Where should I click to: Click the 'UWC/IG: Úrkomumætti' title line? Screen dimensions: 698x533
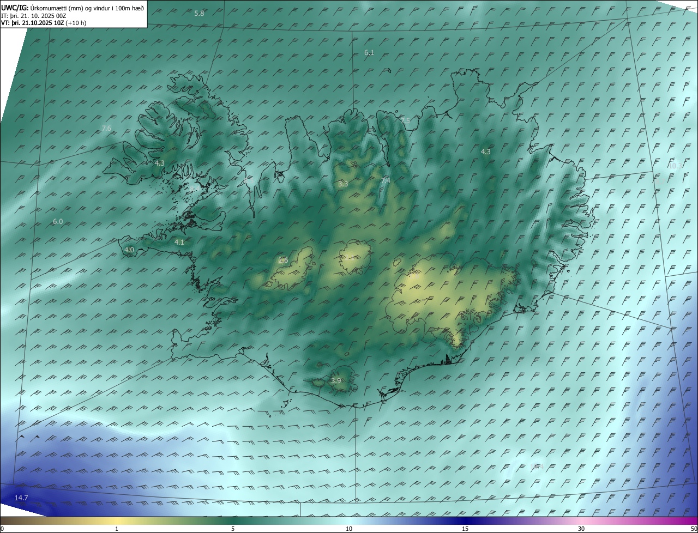pyautogui.click(x=73, y=8)
